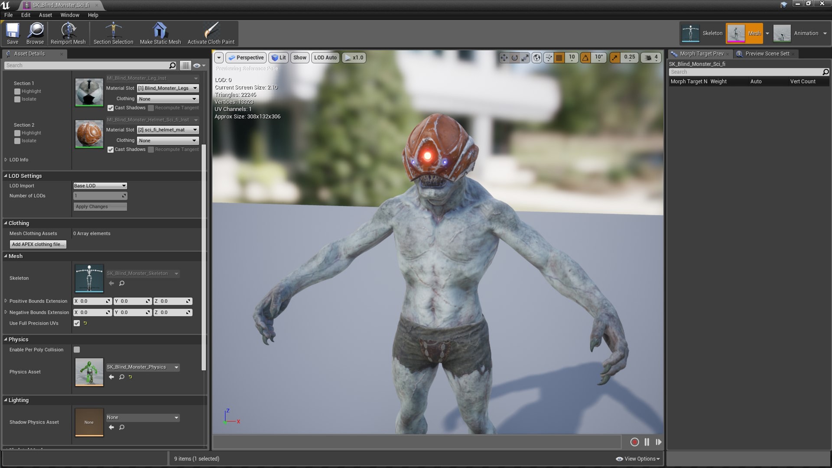Click Add APEX clothing file

tap(38, 244)
